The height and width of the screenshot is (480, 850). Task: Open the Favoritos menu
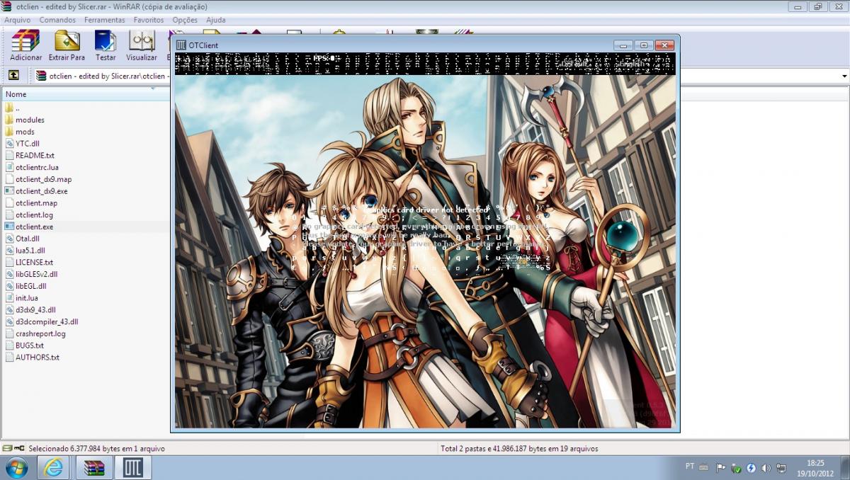point(149,20)
